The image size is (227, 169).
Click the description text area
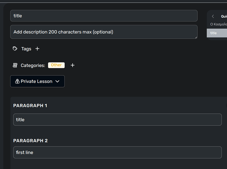click(104, 32)
